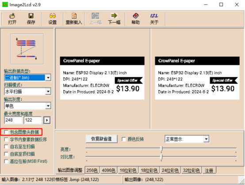Click the Image2Lcd title bar app icon
Viewport: 245px width, 185px height.
coord(5,5)
